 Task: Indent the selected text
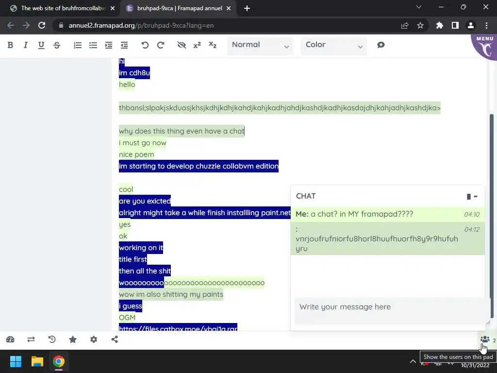click(x=109, y=45)
